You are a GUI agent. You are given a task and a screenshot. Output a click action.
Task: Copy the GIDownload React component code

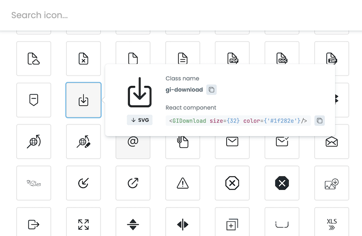click(x=319, y=121)
